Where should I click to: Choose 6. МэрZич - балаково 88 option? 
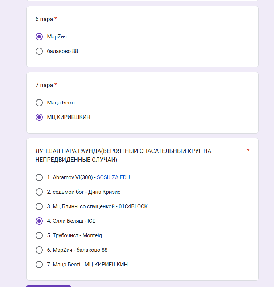pos(39,250)
